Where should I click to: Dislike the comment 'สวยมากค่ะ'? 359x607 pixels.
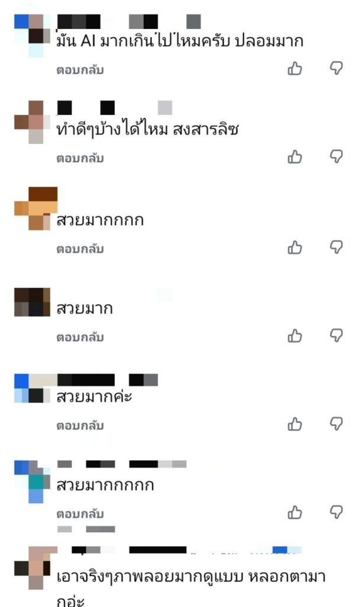[x=336, y=423]
